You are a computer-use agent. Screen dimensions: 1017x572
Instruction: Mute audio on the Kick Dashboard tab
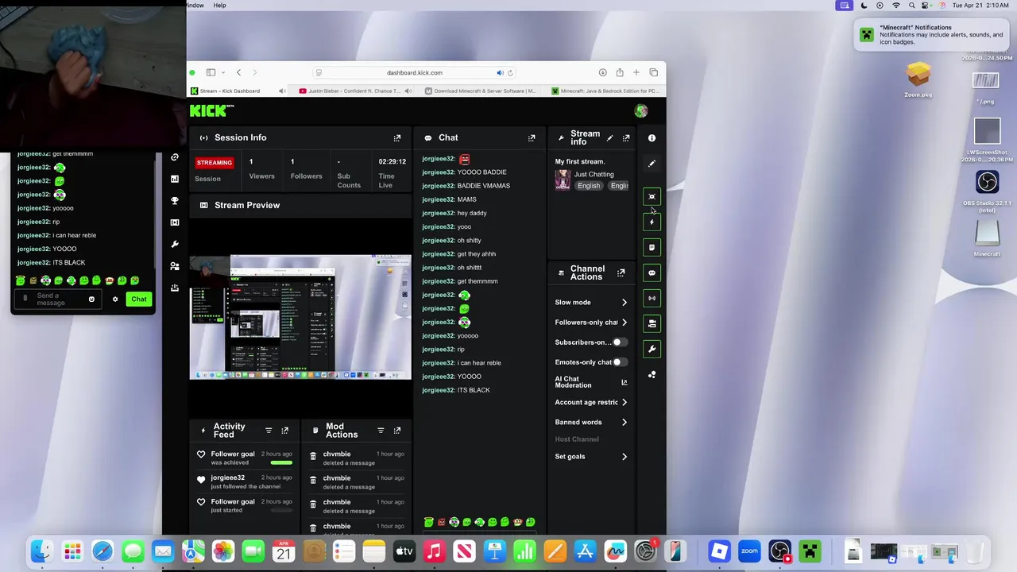click(x=282, y=91)
